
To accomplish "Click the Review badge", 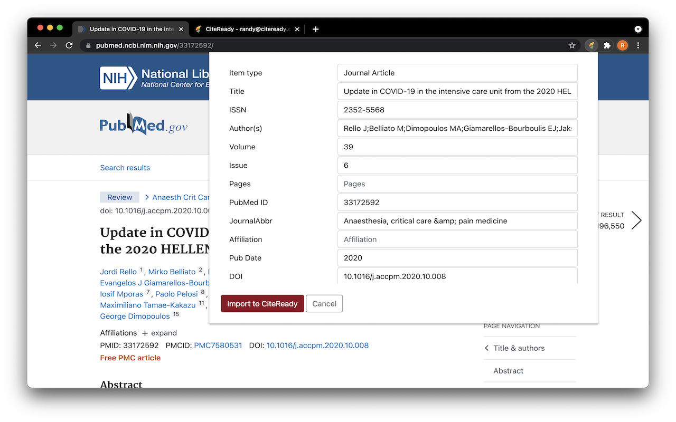I will point(120,197).
